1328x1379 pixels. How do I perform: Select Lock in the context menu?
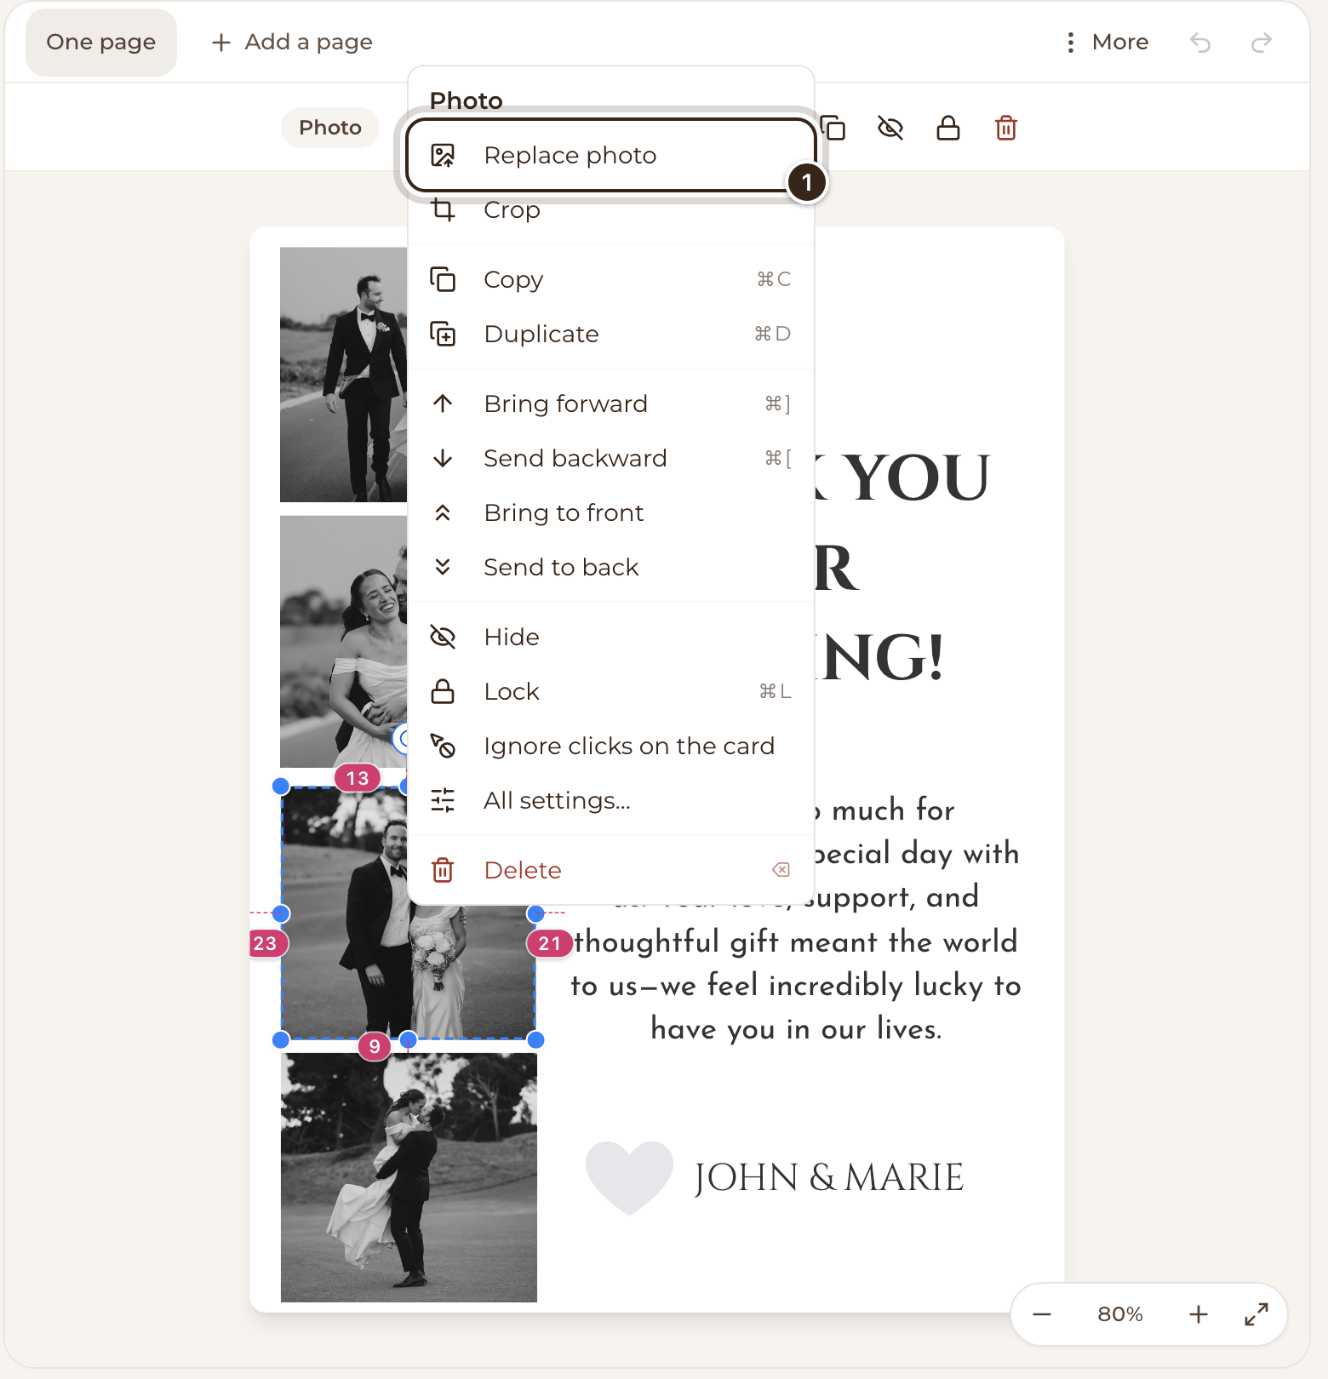tap(610, 691)
